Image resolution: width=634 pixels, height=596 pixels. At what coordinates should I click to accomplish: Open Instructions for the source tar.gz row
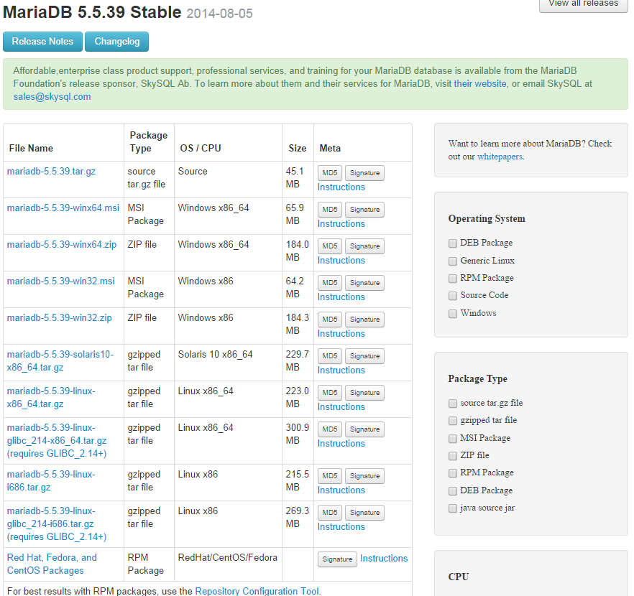click(341, 187)
